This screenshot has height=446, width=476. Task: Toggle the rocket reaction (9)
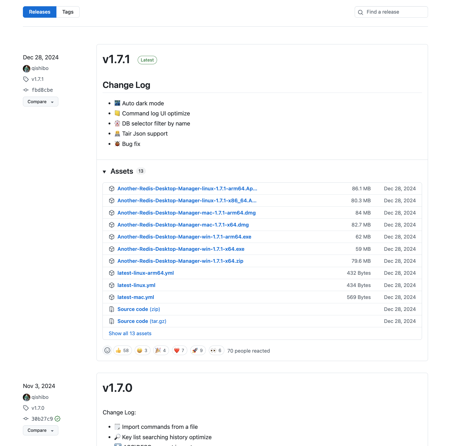coord(198,350)
